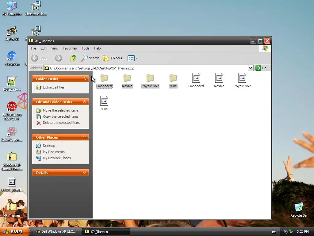314x236 pixels.
Task: Select Chromium desktop shortcut
Action: coord(12,59)
